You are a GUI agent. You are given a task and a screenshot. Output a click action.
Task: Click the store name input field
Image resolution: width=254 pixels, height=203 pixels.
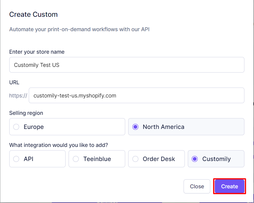coord(127,65)
